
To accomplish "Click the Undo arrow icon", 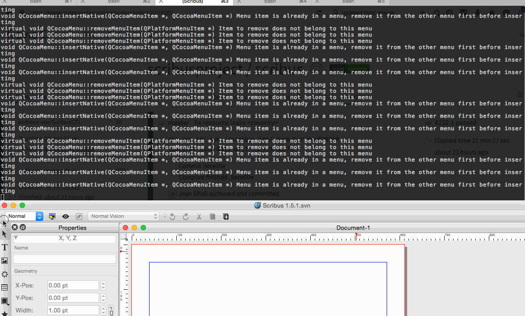I will point(172,216).
